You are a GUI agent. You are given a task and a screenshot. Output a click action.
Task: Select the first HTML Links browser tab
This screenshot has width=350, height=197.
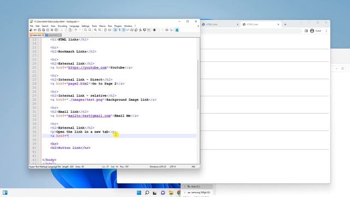pyautogui.click(x=220, y=24)
